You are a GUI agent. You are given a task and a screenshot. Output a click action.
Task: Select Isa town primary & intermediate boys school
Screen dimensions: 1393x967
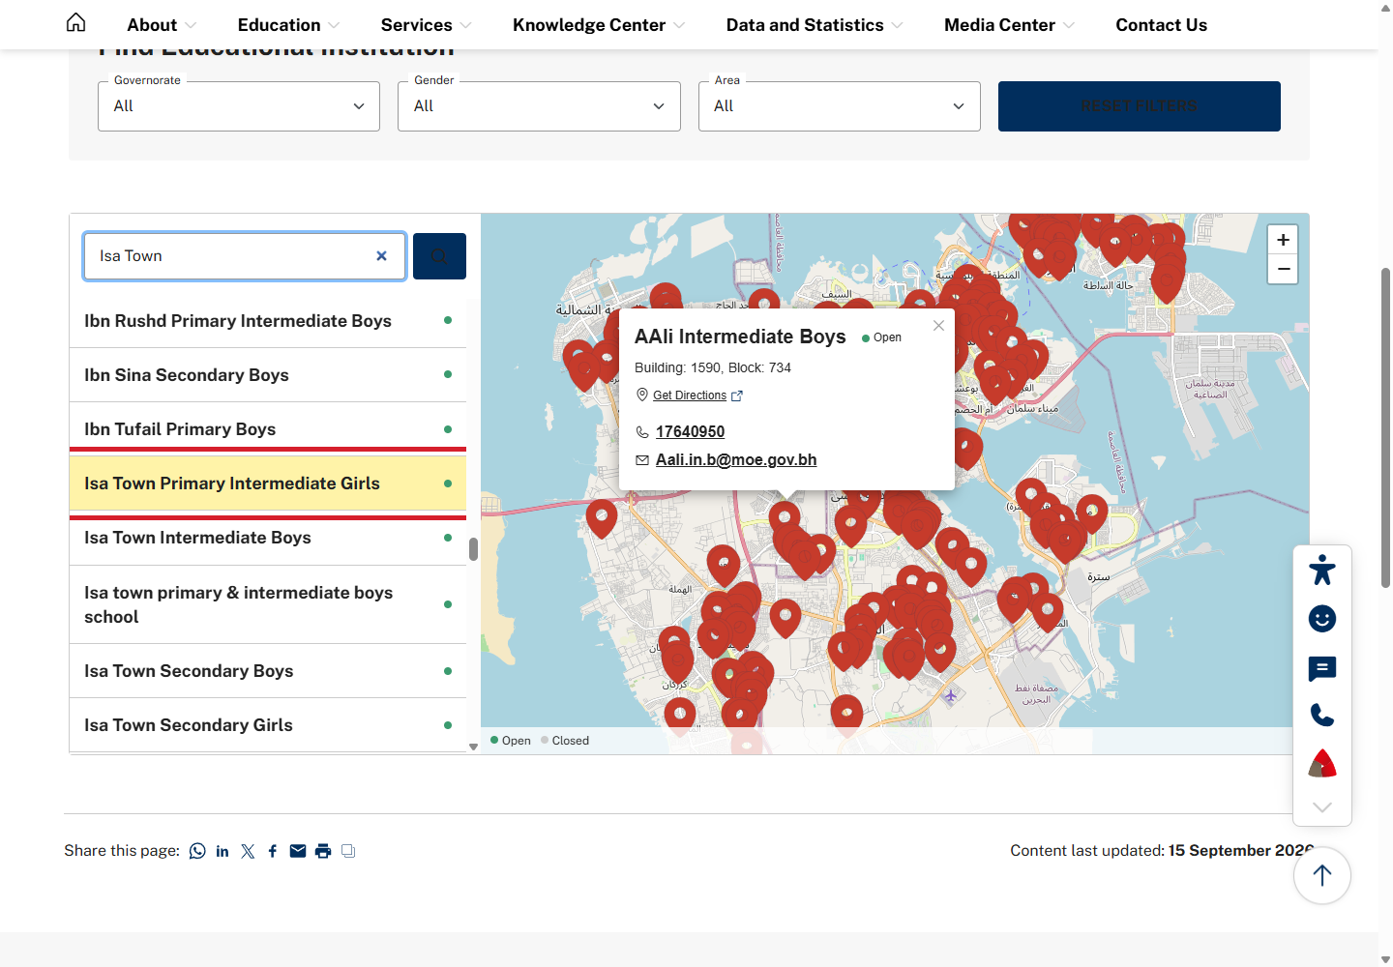(x=268, y=604)
